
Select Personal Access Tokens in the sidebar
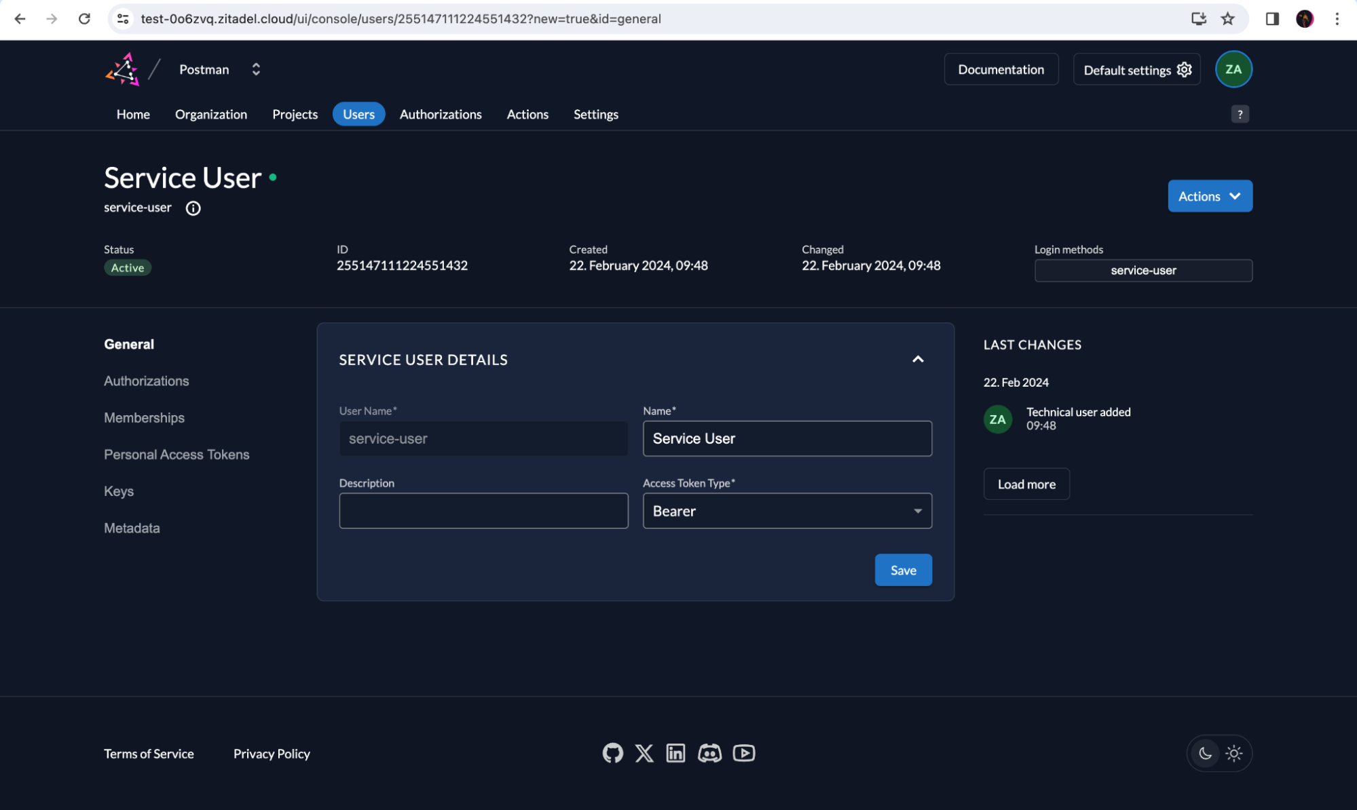(176, 455)
